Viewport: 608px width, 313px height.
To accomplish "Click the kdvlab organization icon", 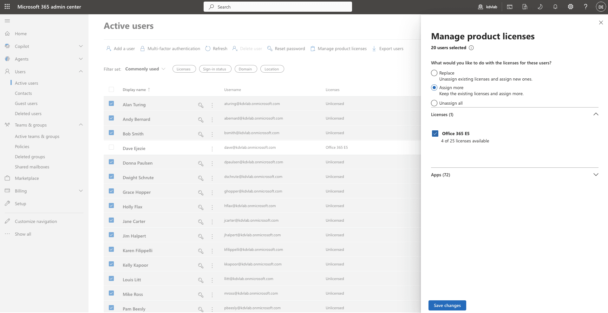I will [x=481, y=7].
